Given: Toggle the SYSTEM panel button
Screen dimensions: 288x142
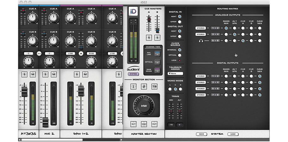Looking at the screenshot, I should pyautogui.click(x=133, y=74).
